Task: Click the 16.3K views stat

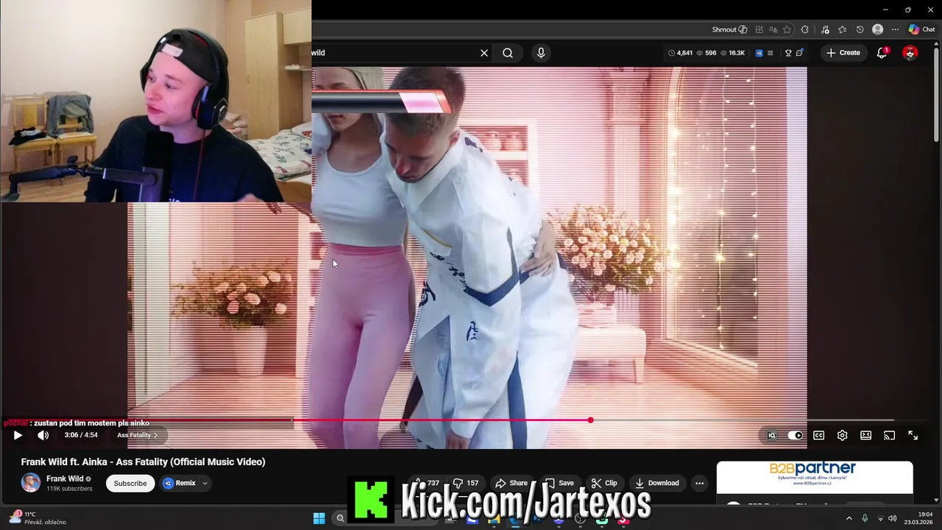Action: (x=732, y=53)
